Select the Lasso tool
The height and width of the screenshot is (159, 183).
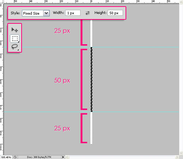coord(15,47)
